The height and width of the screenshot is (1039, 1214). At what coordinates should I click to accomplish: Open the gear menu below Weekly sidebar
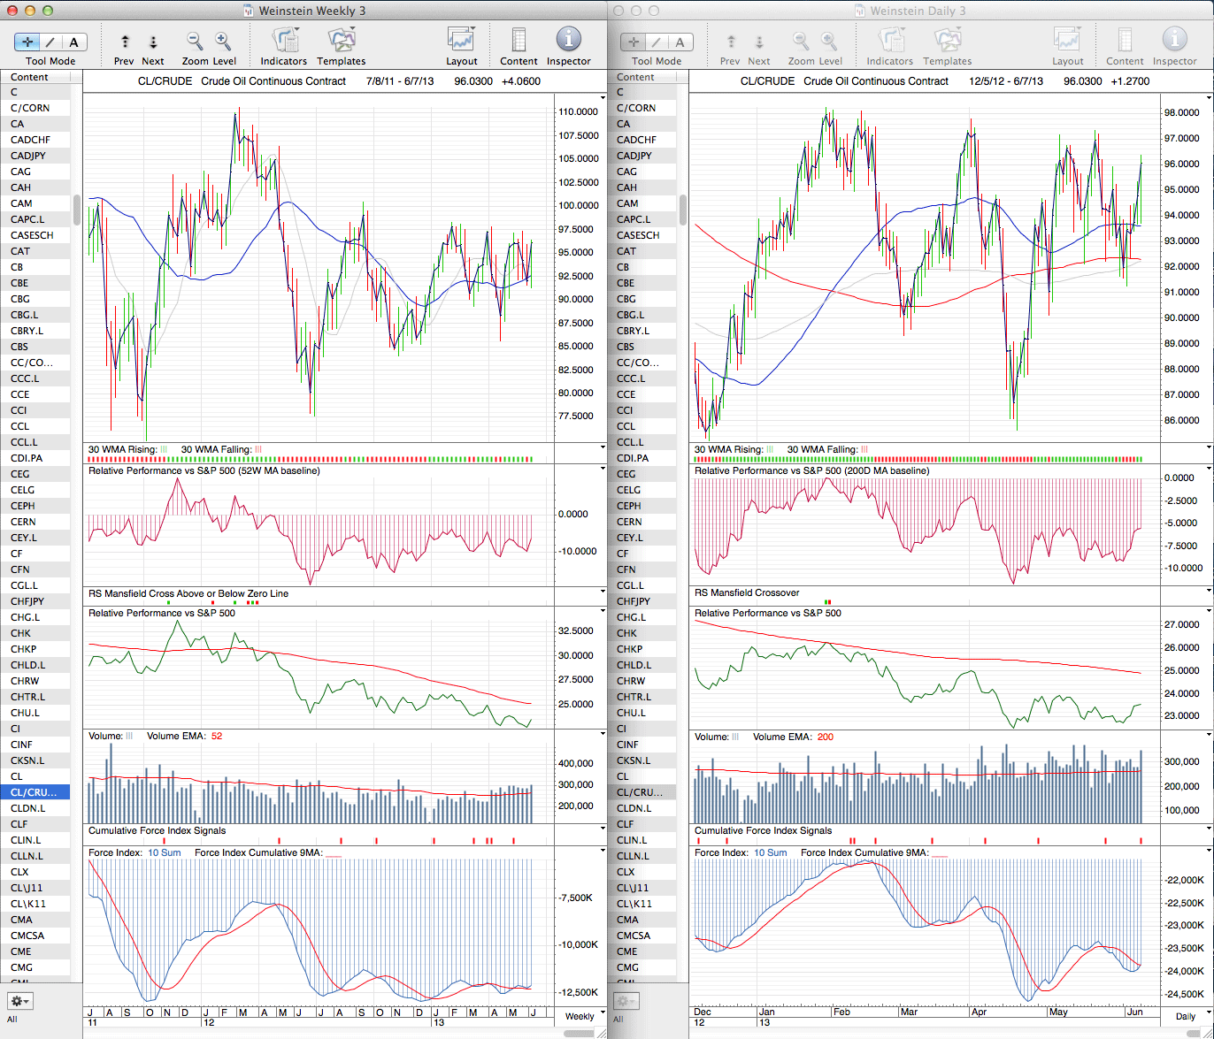coord(19,1001)
